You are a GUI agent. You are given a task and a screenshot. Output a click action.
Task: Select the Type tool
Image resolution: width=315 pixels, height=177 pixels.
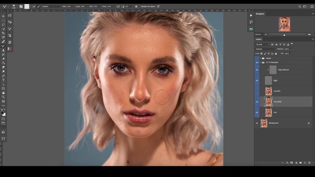[x=3, y=80]
